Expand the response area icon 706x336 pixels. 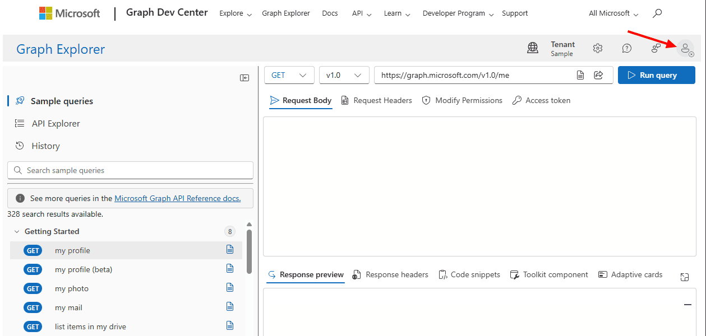[684, 277]
